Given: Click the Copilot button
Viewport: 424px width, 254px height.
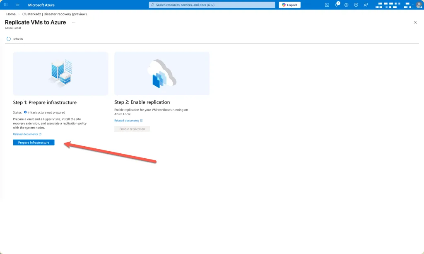Looking at the screenshot, I should 290,5.
